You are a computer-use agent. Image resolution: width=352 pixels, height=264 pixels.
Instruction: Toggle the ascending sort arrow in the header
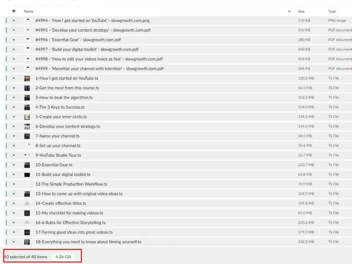(x=290, y=11)
